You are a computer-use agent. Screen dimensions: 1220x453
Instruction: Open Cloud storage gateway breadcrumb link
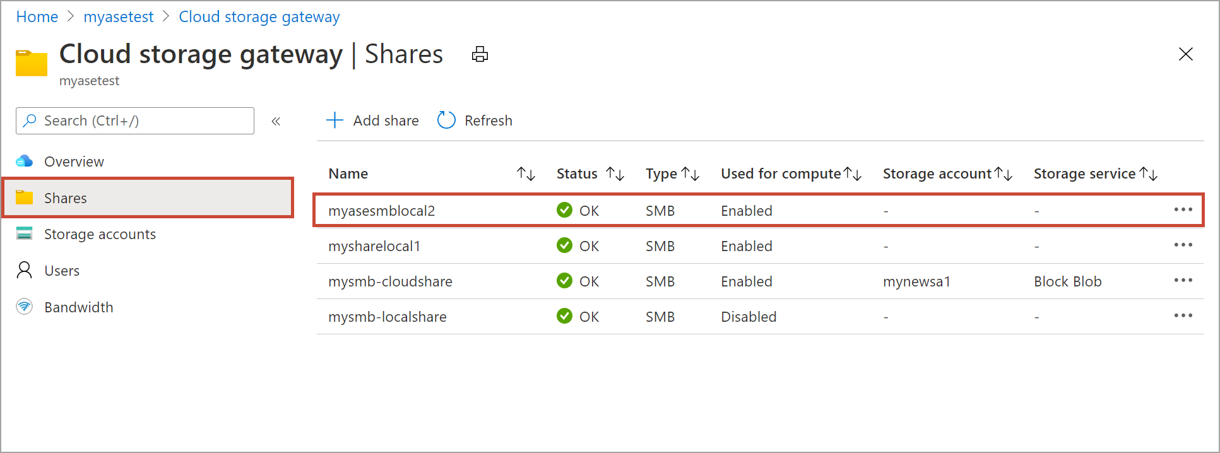click(x=259, y=17)
